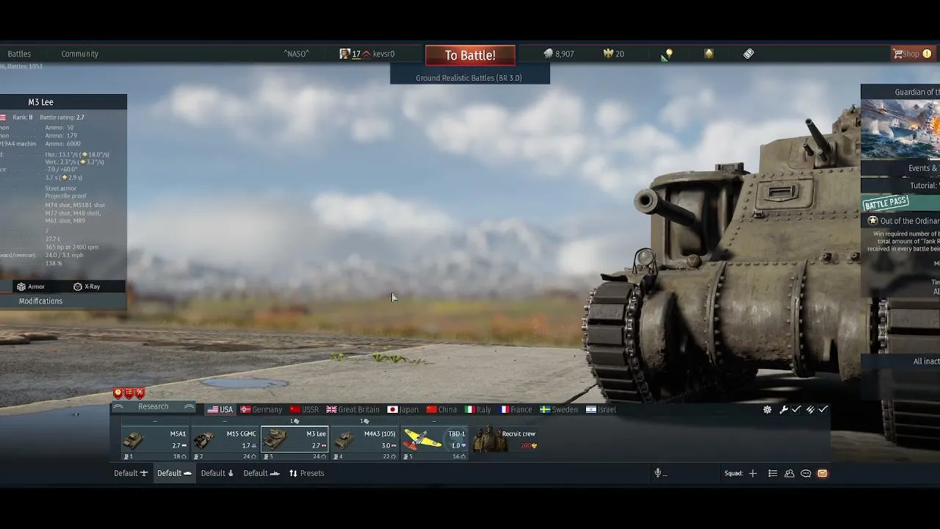Image resolution: width=940 pixels, height=529 pixels.
Task: Select the Default helicopter preset
Action: point(217,474)
